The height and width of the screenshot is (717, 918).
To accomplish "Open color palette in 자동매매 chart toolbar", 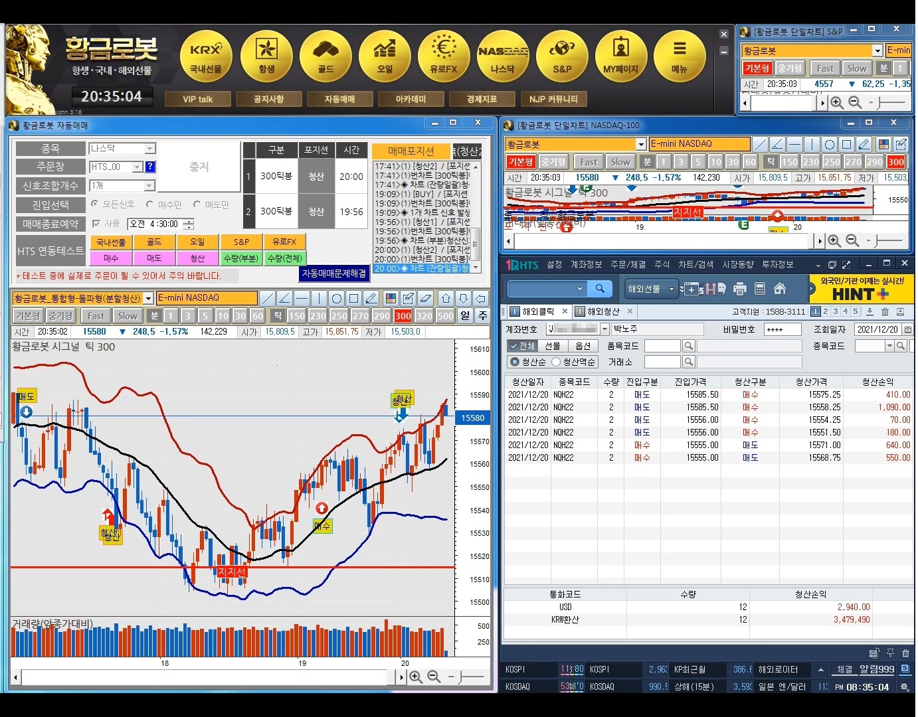I will click(x=391, y=298).
